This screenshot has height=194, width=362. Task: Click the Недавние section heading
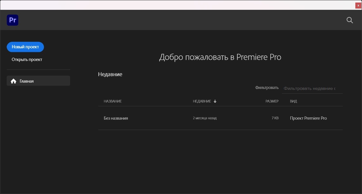110,74
